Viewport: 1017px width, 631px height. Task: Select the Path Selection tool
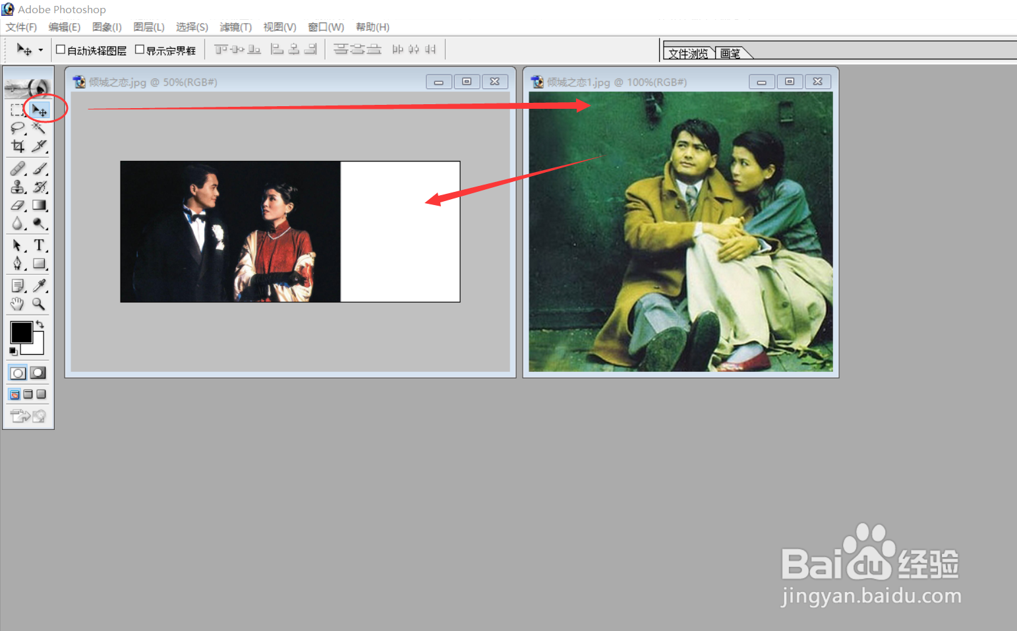pyautogui.click(x=18, y=245)
